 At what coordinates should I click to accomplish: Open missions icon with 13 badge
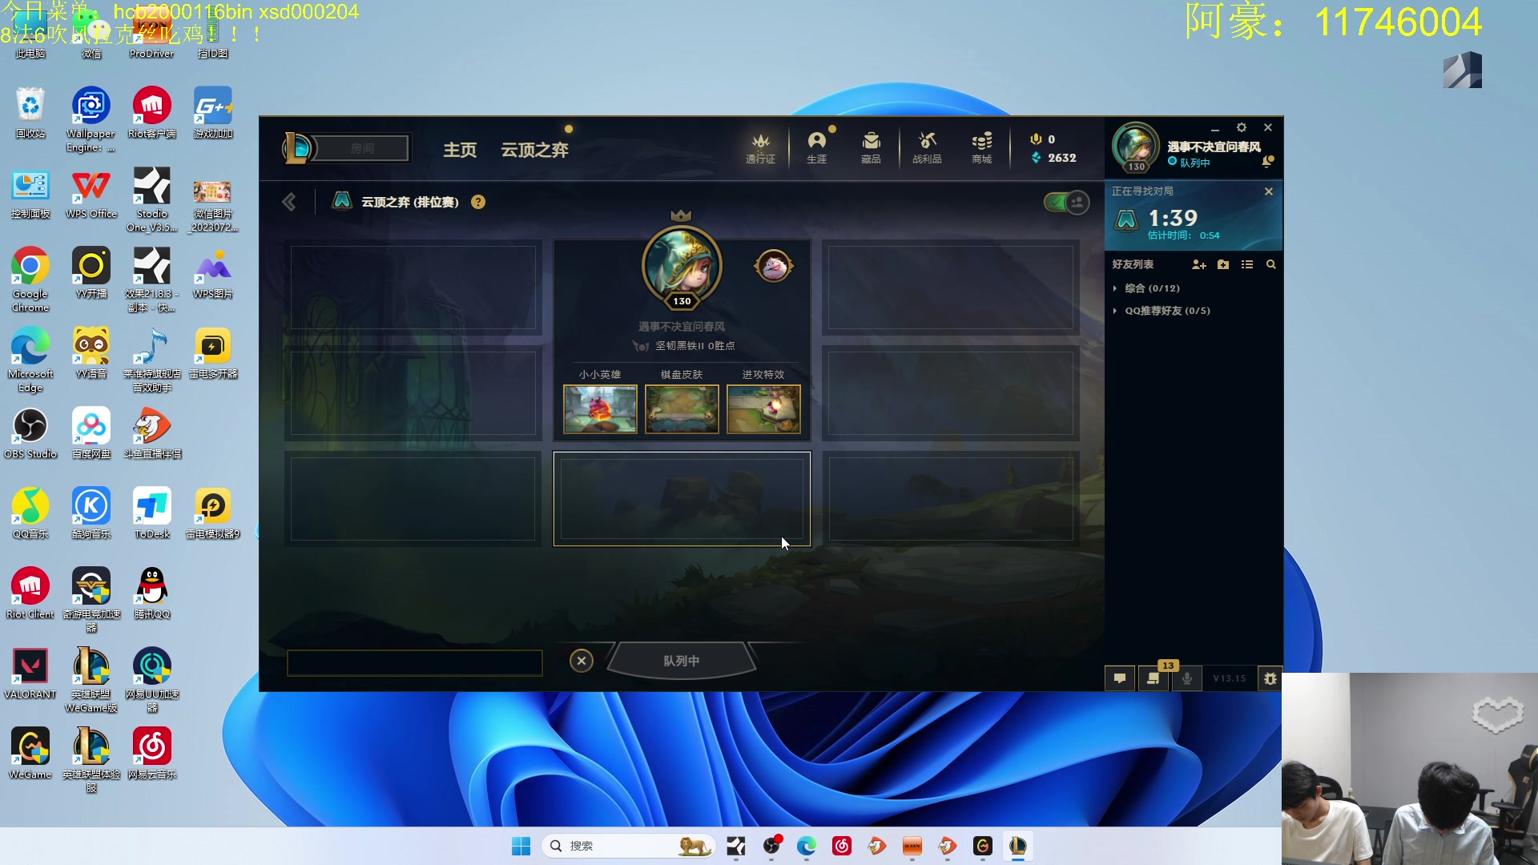[1153, 678]
